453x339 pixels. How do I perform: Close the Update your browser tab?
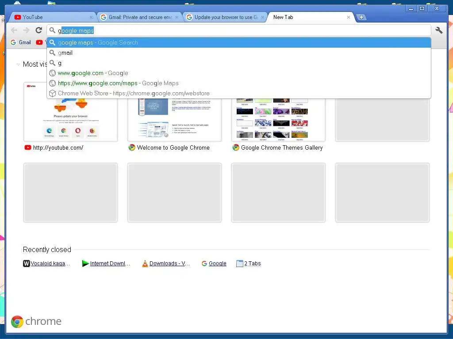point(263,17)
